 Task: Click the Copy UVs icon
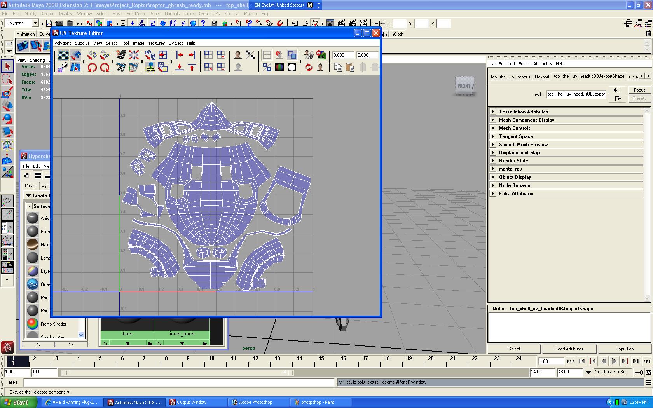click(x=338, y=68)
